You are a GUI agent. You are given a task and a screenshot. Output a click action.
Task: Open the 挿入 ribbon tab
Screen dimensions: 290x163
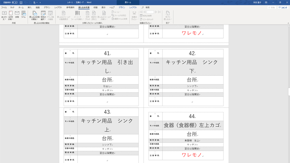click(x=29, y=7)
